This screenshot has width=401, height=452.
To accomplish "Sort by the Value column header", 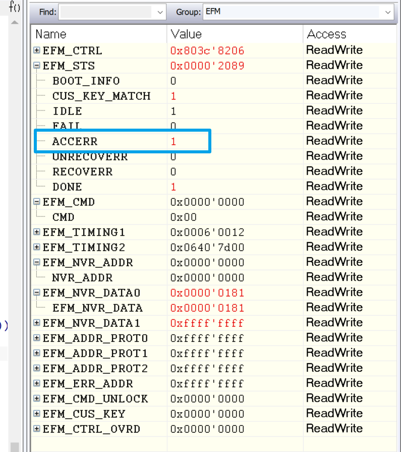I will click(x=235, y=34).
